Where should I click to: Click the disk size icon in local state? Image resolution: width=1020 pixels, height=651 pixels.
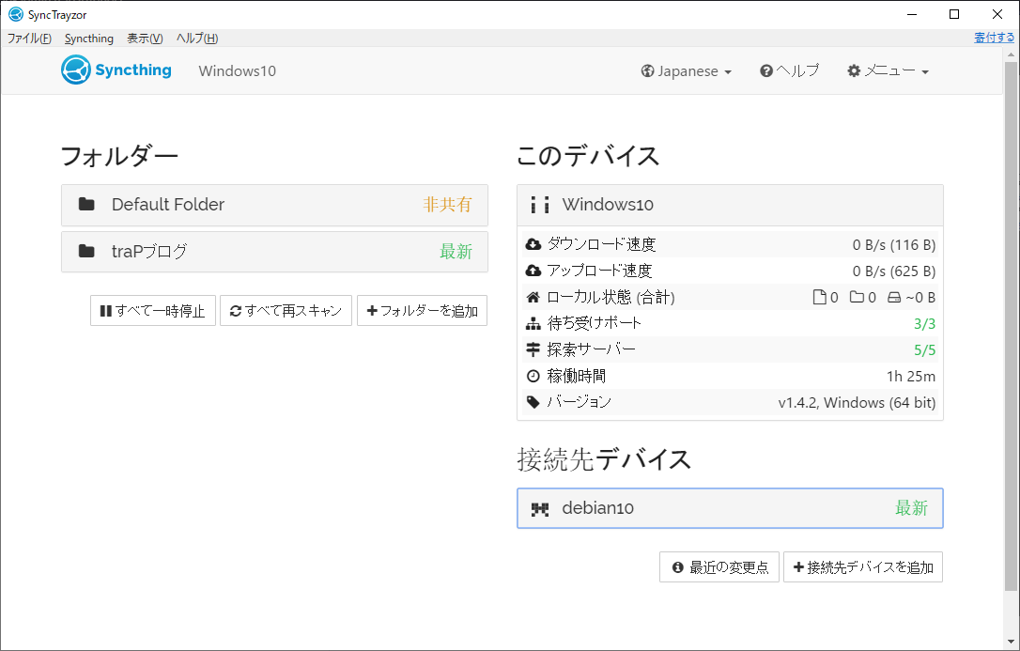[x=894, y=297]
